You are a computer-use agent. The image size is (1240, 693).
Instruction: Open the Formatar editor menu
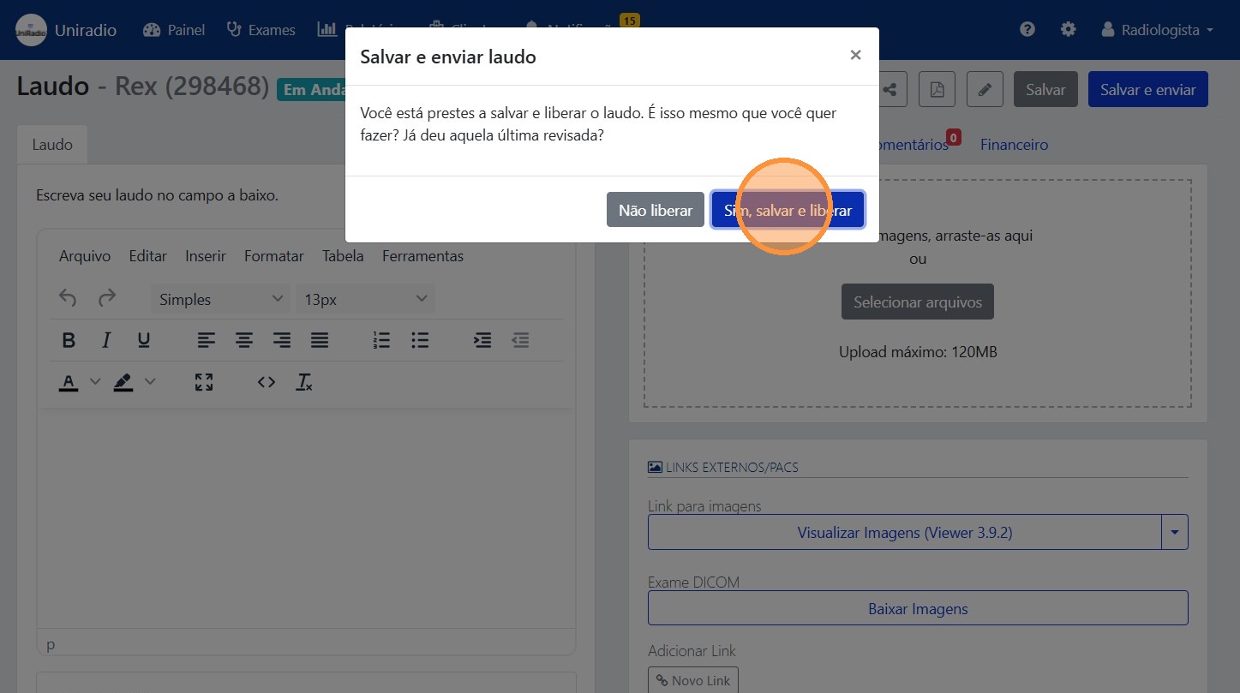[x=274, y=256]
